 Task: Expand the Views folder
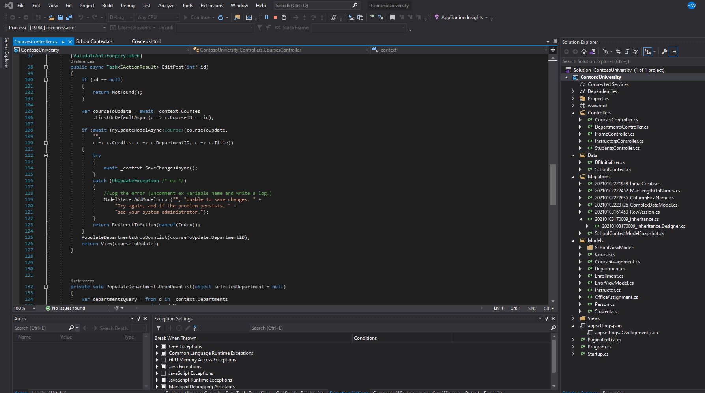(573, 318)
